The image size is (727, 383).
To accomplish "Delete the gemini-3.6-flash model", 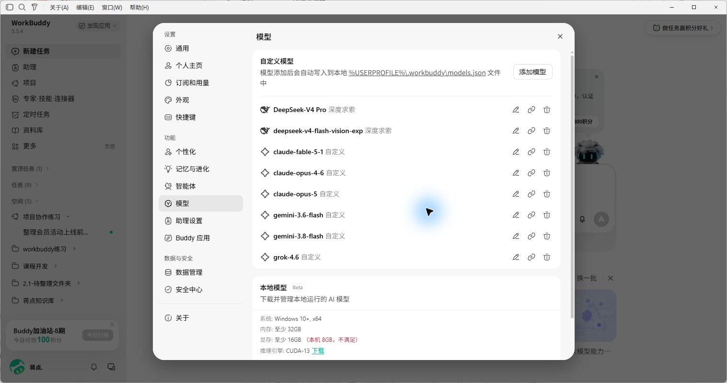I will pos(546,215).
